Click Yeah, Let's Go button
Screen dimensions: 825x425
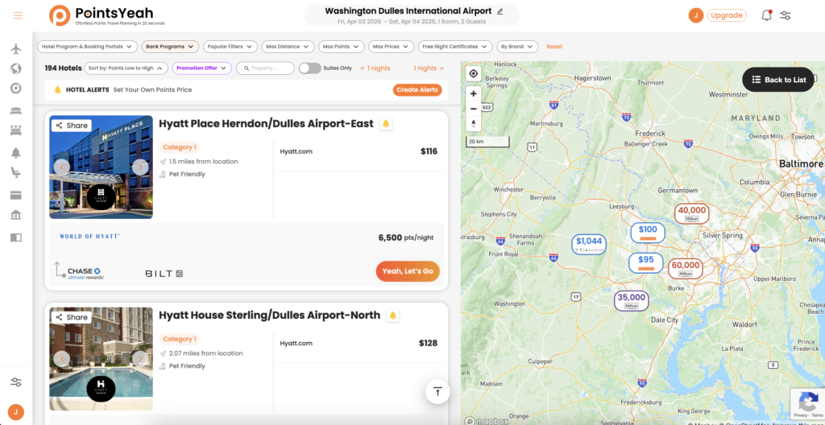coord(408,271)
